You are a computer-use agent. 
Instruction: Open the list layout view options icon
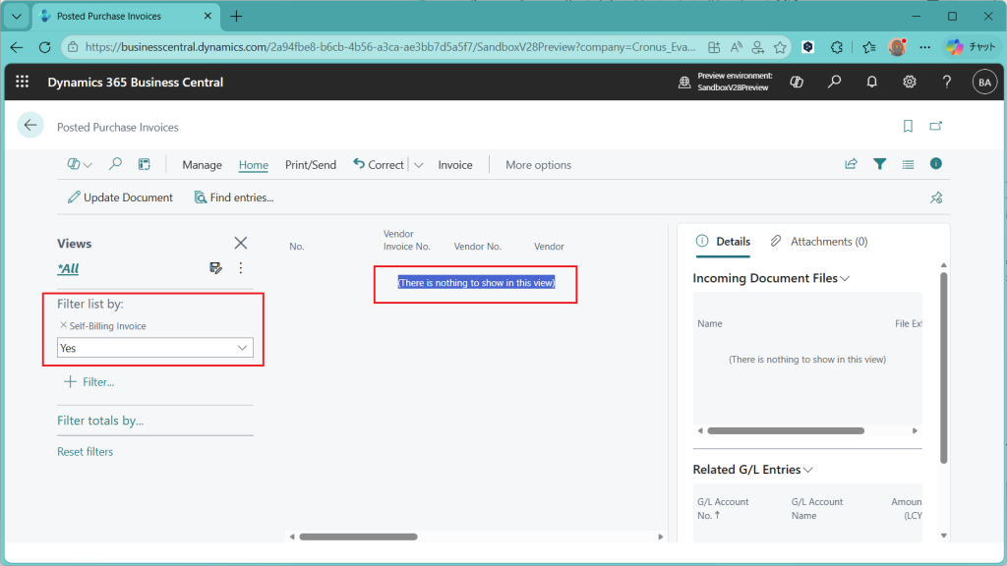tap(908, 164)
